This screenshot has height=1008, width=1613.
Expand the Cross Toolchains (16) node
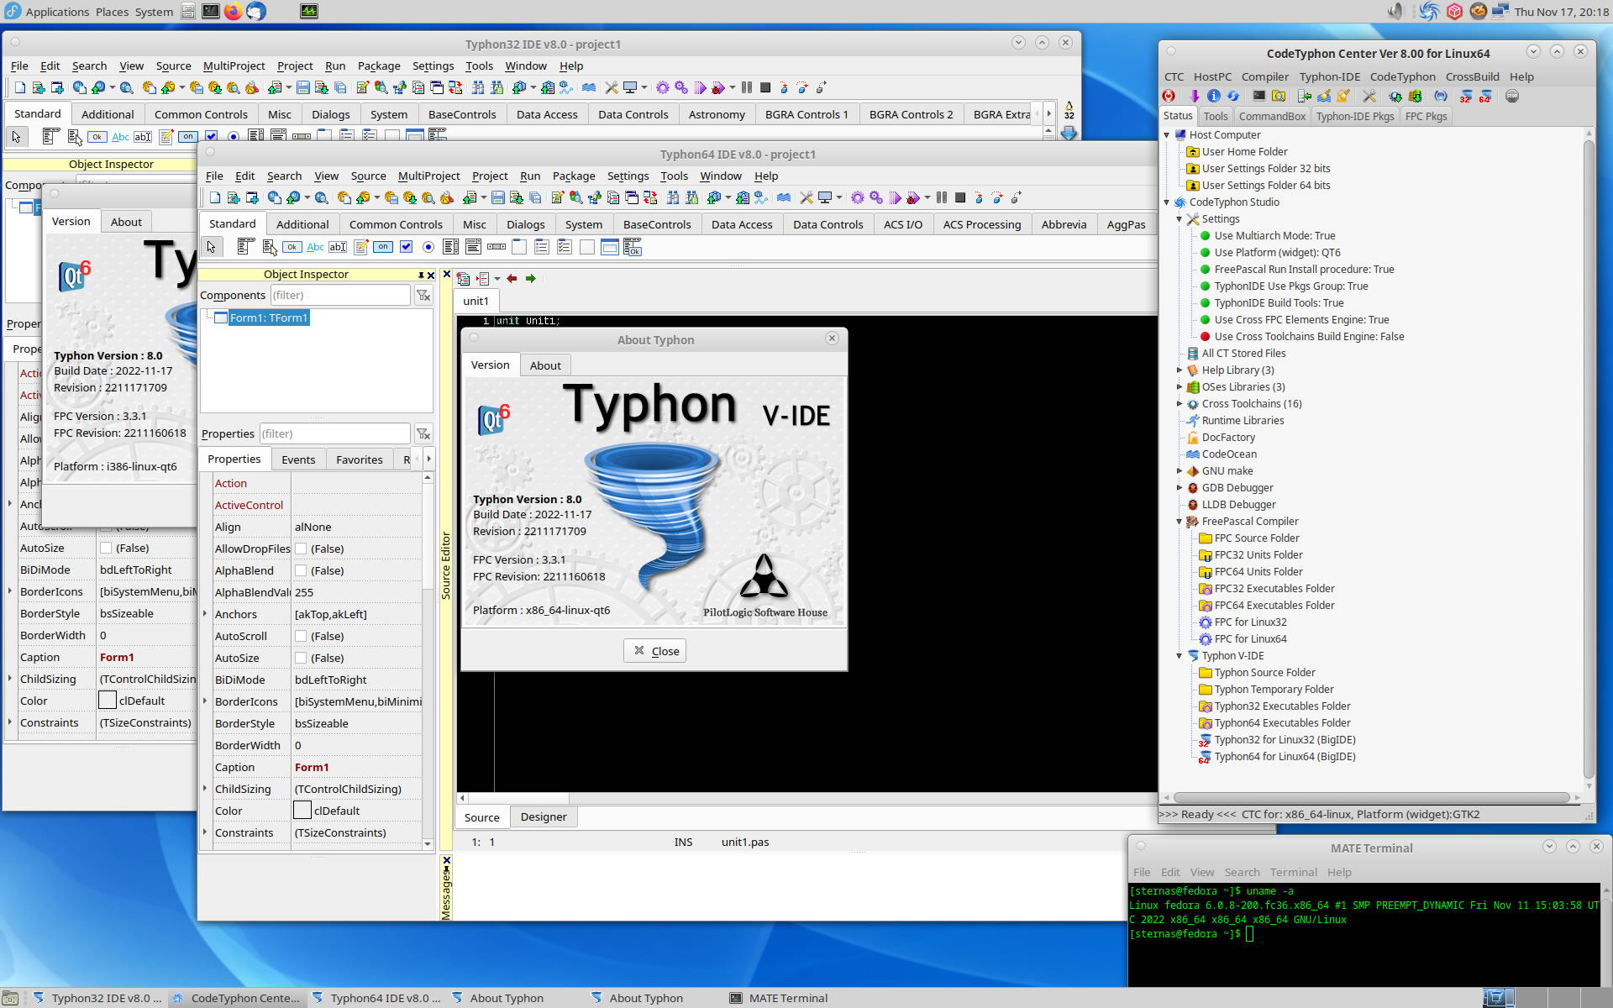(x=1180, y=403)
